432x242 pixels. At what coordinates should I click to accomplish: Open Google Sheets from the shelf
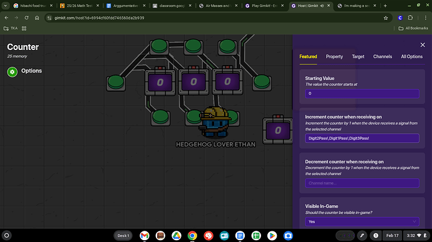pyautogui.click(x=256, y=236)
